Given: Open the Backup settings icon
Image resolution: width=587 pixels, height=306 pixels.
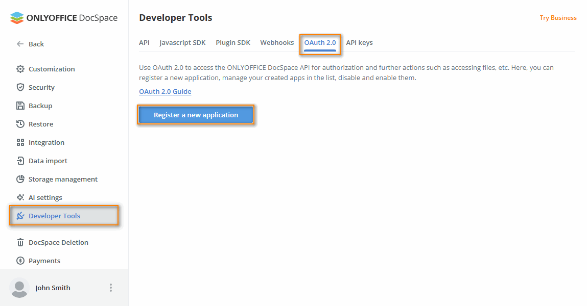Looking at the screenshot, I should click(x=19, y=106).
